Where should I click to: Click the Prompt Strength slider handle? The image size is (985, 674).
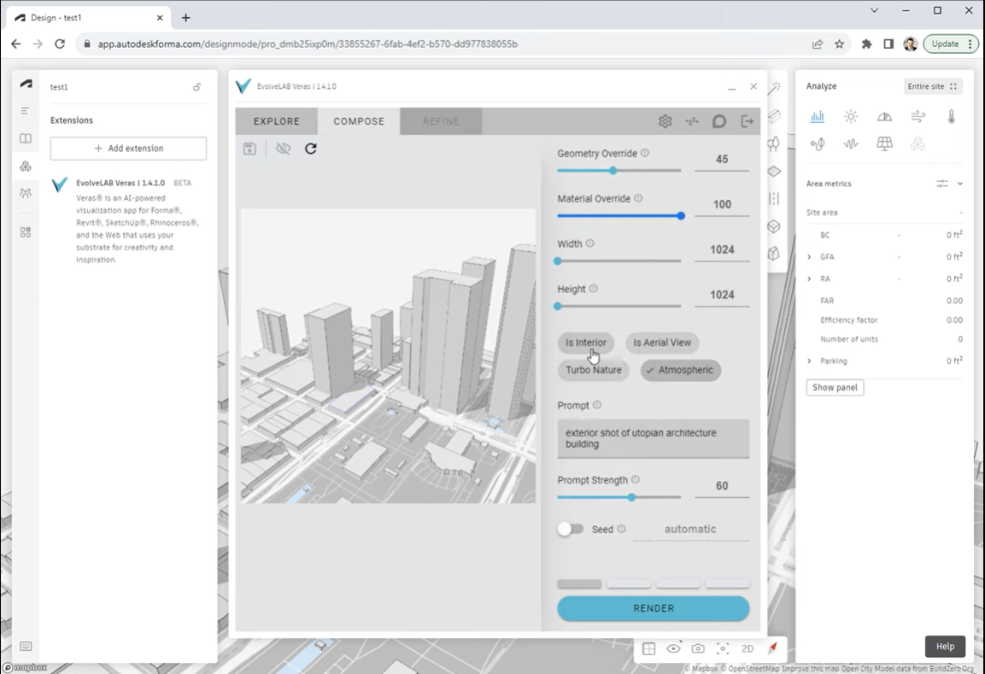[631, 497]
